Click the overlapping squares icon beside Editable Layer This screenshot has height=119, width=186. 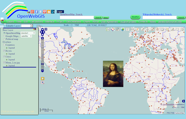[39, 26]
